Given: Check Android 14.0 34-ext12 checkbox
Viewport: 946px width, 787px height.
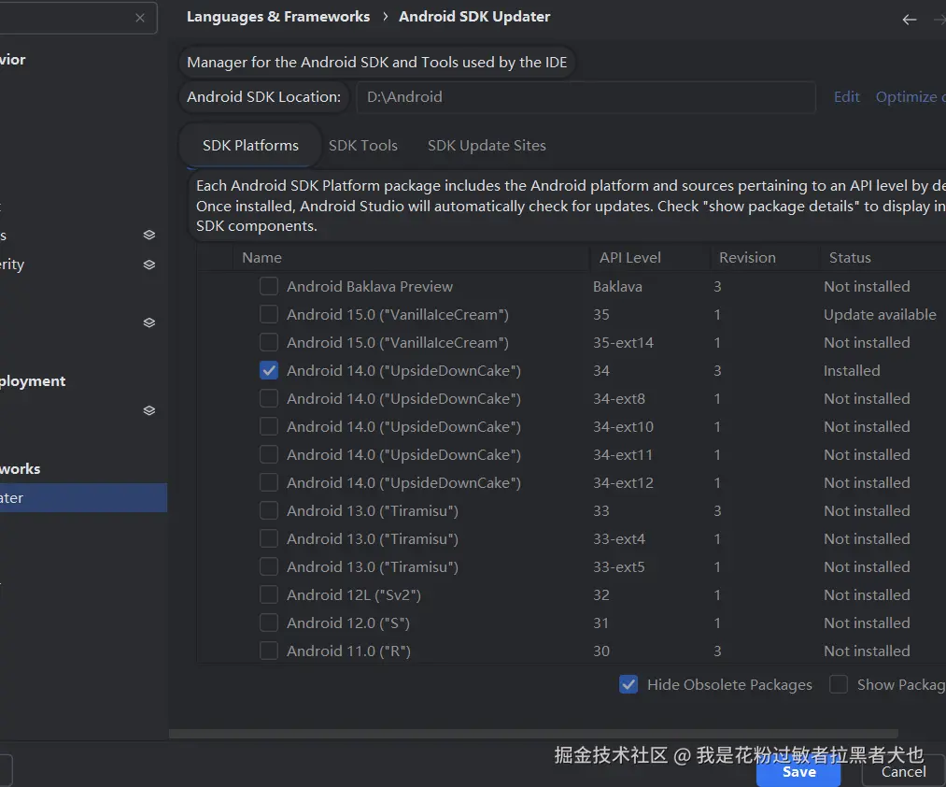Looking at the screenshot, I should coord(268,482).
